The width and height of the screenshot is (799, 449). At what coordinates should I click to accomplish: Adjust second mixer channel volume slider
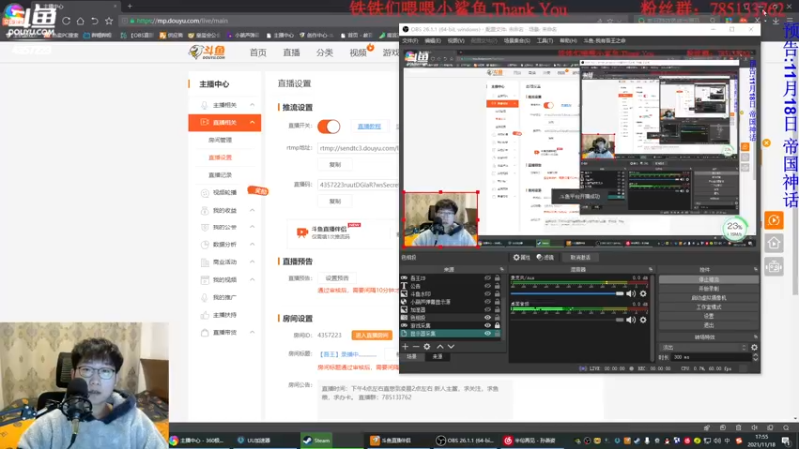[567, 319]
